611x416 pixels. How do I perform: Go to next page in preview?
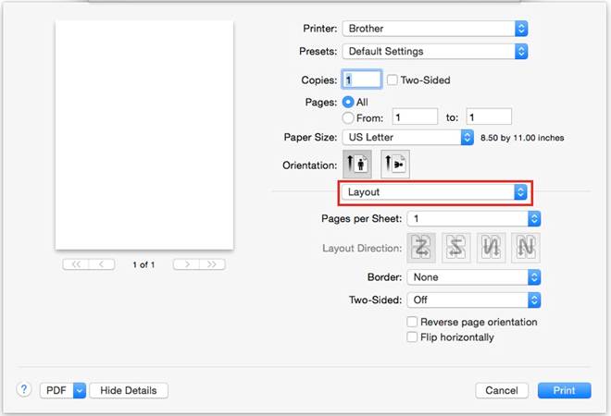186,264
